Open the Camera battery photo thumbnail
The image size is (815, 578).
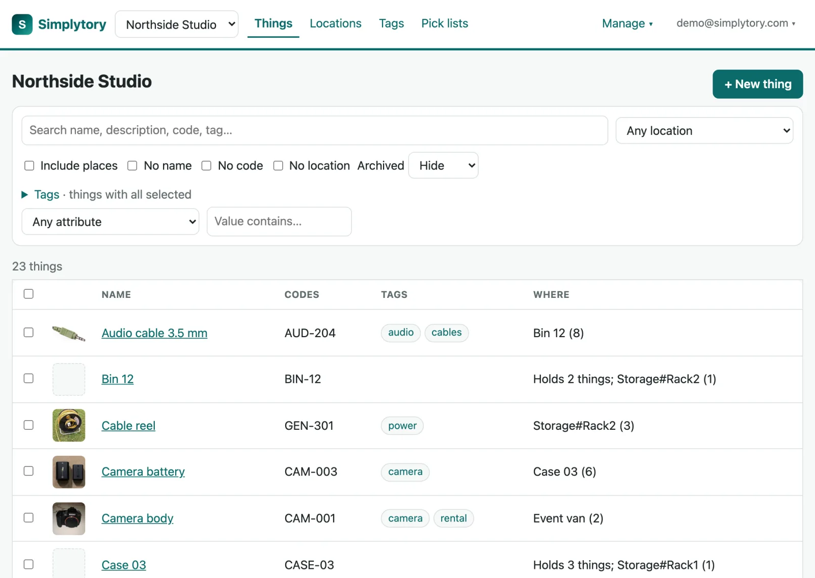69,472
